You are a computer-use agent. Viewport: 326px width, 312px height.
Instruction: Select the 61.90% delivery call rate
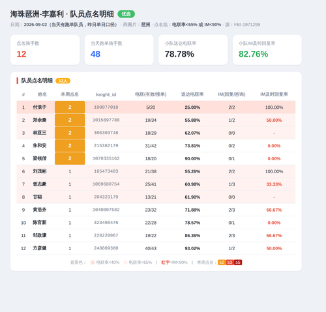[x=192, y=197]
